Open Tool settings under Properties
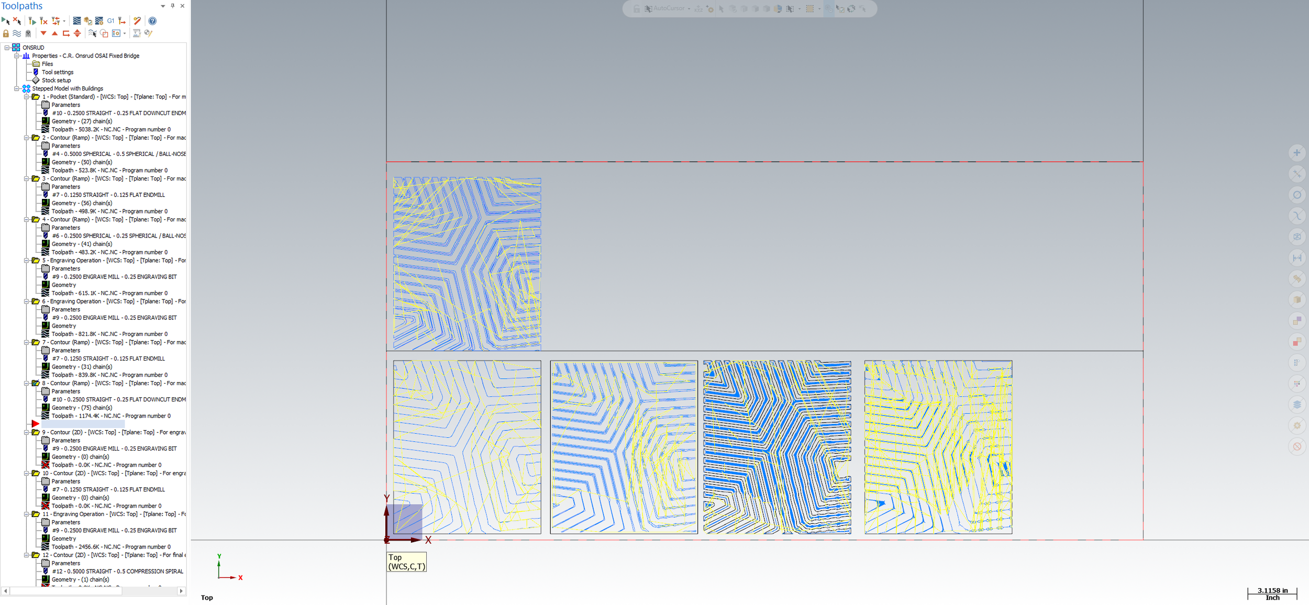The image size is (1309, 605). pyautogui.click(x=58, y=72)
